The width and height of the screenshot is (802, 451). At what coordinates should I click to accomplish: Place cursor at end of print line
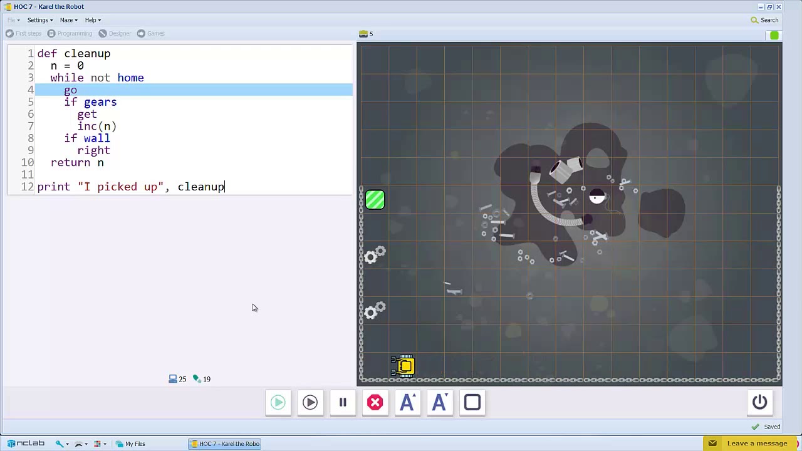225,187
